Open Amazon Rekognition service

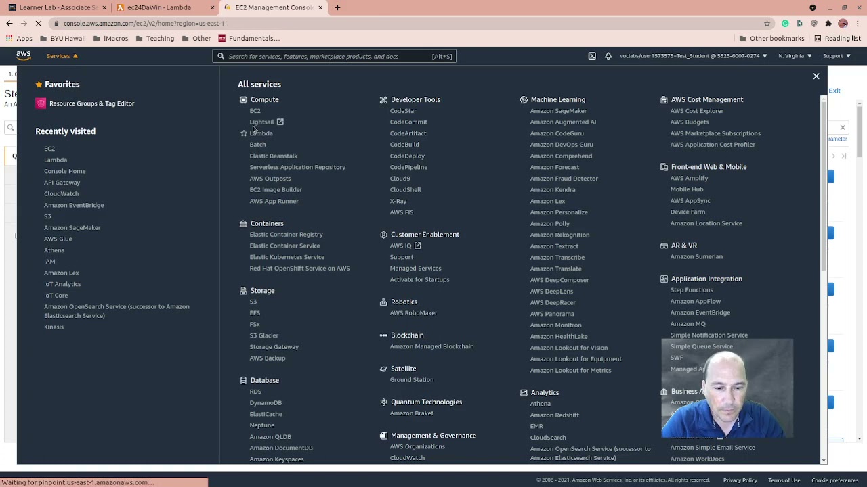coord(559,235)
